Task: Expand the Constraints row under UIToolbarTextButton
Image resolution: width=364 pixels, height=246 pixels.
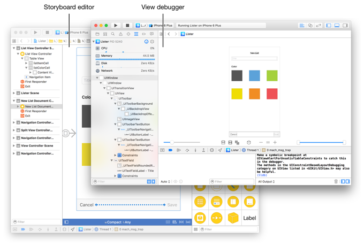Action: [x=115, y=155]
